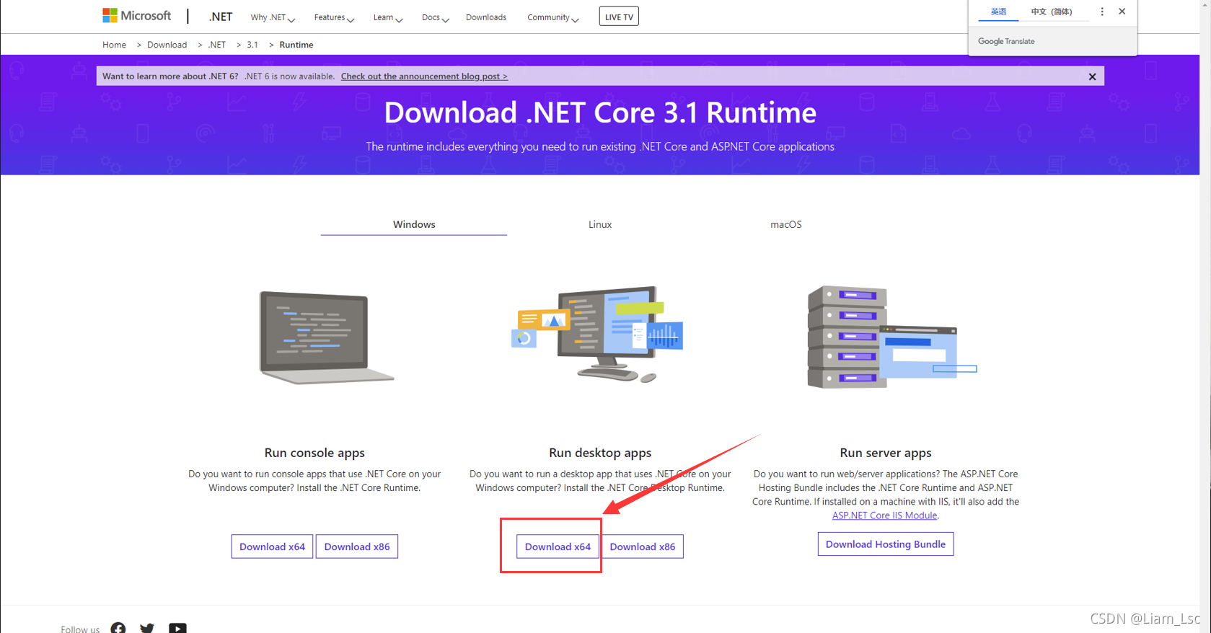Open the YouTube follow icon
The width and height of the screenshot is (1211, 633).
click(x=177, y=628)
